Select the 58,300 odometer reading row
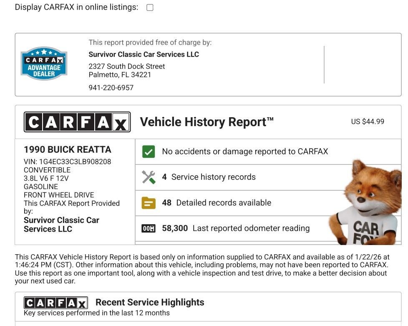The image size is (408, 326). (236, 228)
